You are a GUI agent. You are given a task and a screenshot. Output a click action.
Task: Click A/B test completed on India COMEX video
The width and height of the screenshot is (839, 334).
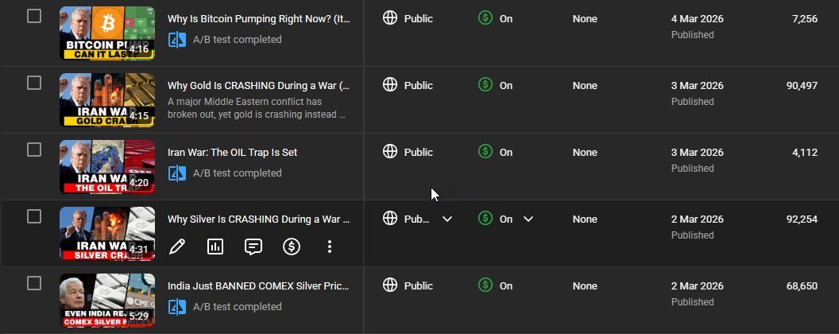coord(237,307)
